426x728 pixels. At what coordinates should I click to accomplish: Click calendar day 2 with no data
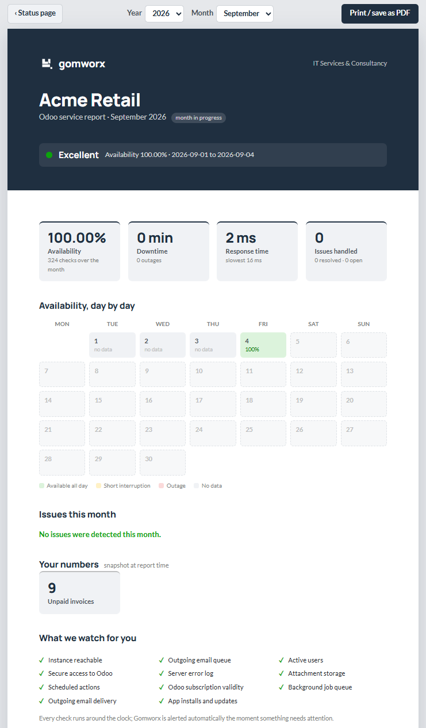click(163, 345)
